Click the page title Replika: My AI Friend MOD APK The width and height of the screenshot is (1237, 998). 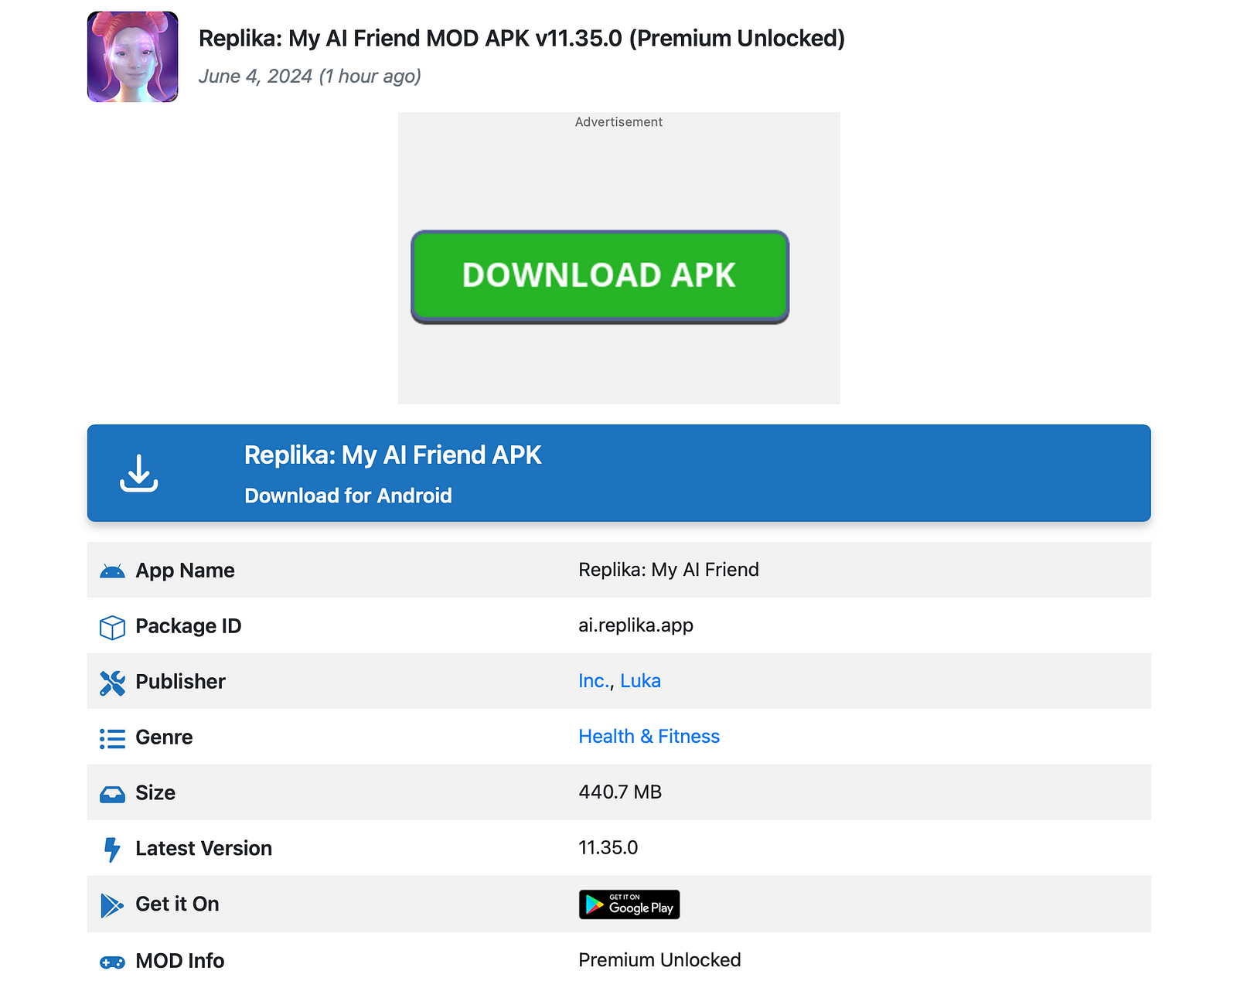[x=522, y=38]
